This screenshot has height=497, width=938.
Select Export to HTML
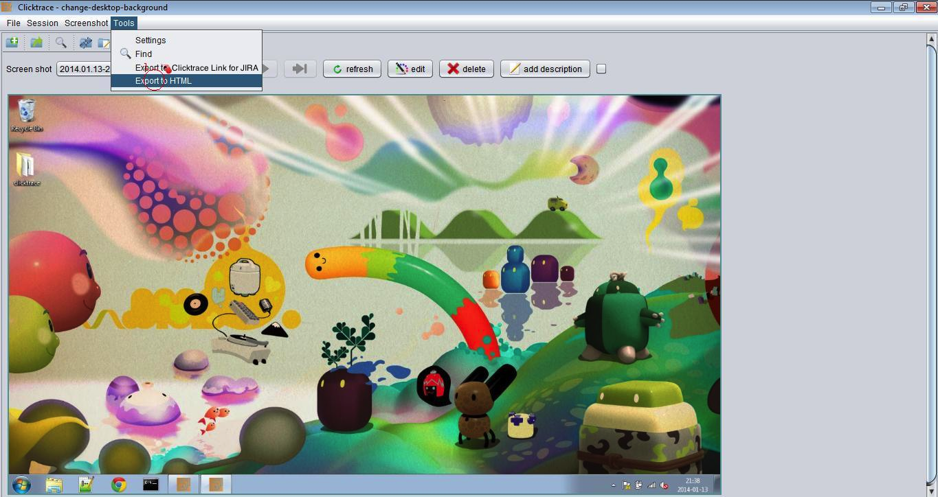(186, 80)
